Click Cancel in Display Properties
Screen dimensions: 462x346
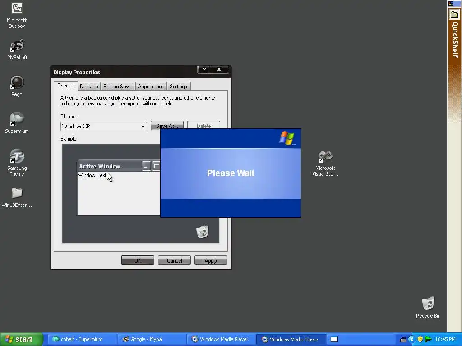coord(175,260)
